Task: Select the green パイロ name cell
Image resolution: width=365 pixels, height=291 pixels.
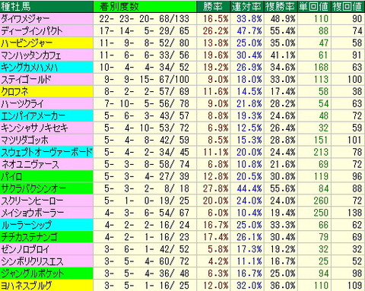Action: (46, 176)
